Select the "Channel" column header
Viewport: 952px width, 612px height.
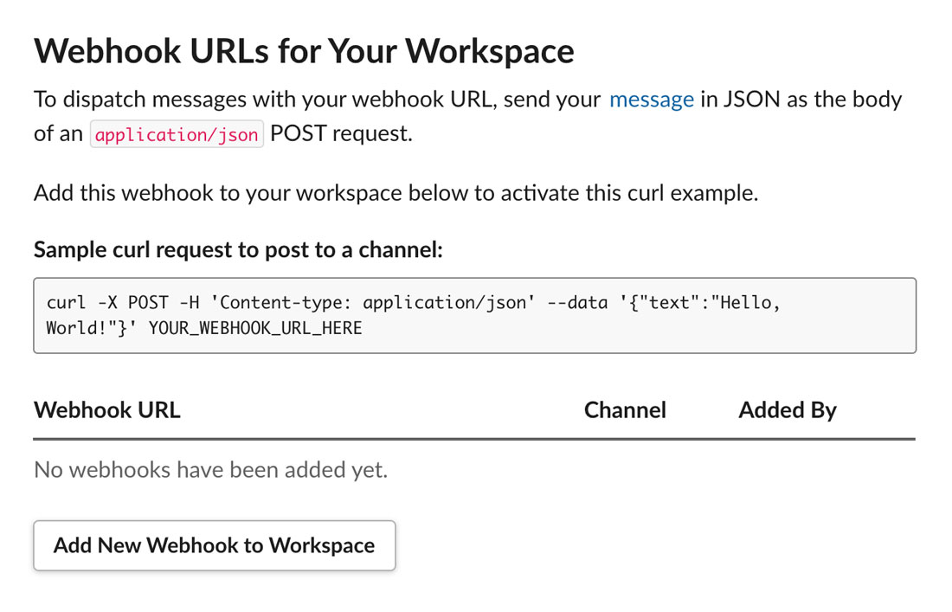[x=625, y=409]
